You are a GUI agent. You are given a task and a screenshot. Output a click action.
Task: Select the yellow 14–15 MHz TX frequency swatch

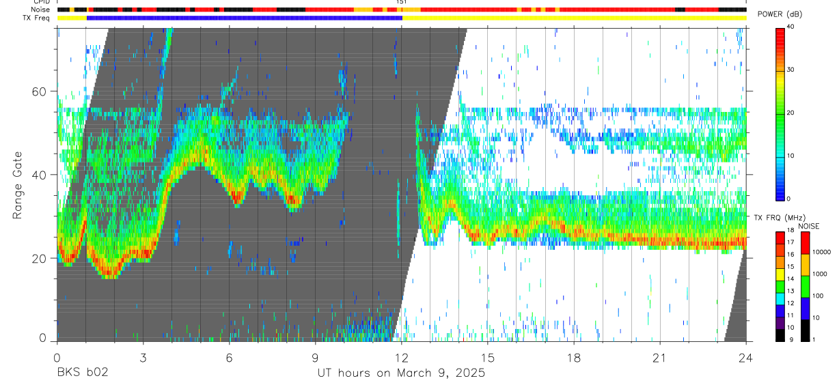click(x=780, y=274)
